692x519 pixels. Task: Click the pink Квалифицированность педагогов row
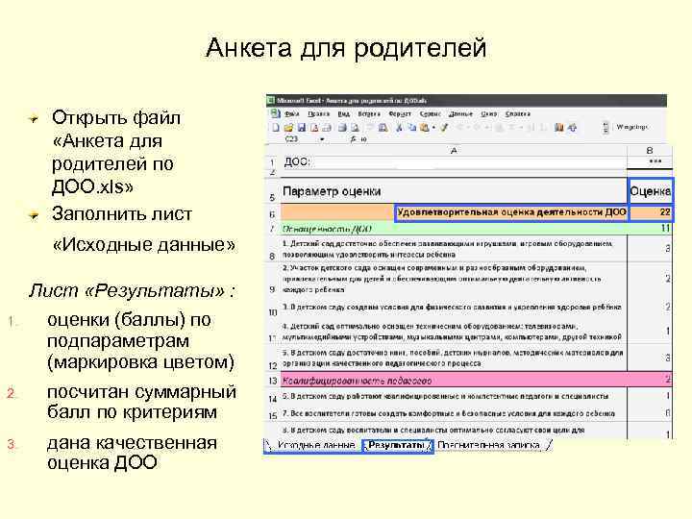tap(454, 380)
